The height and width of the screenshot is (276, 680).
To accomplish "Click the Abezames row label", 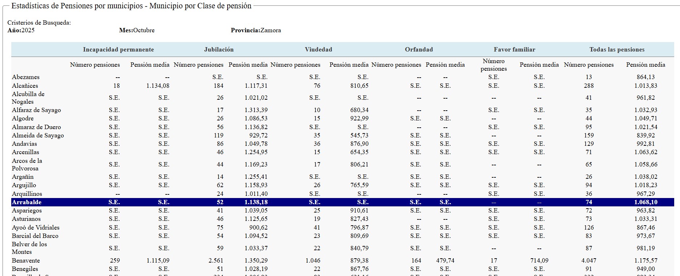I will pyautogui.click(x=25, y=77).
